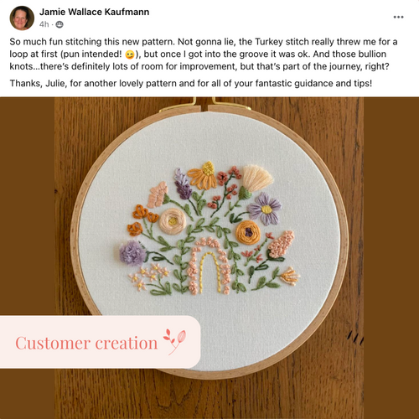Click the public audience globe icon
Screen dimensions: 419x419
tap(59, 24)
